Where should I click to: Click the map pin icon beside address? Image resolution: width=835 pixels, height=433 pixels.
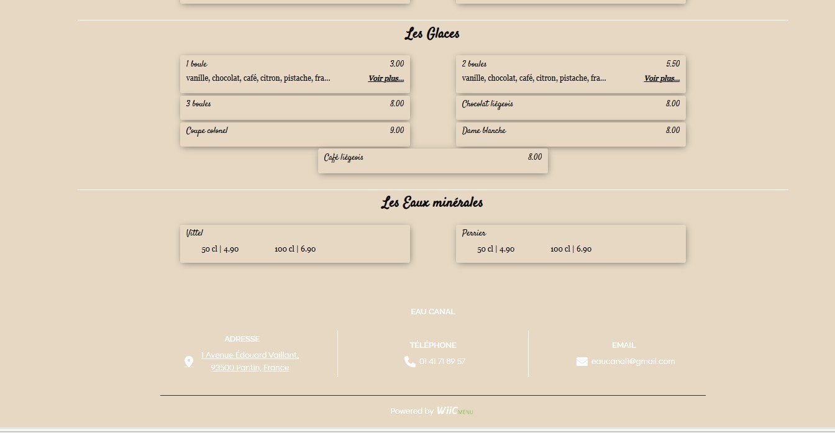[x=189, y=362]
